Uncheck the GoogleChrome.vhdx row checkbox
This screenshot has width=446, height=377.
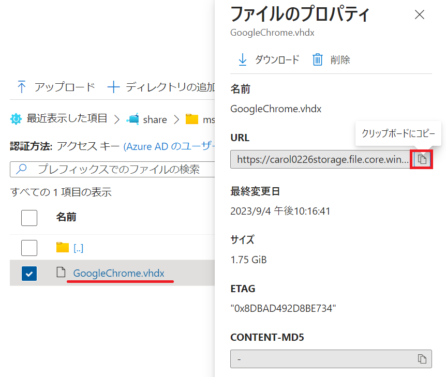(29, 273)
